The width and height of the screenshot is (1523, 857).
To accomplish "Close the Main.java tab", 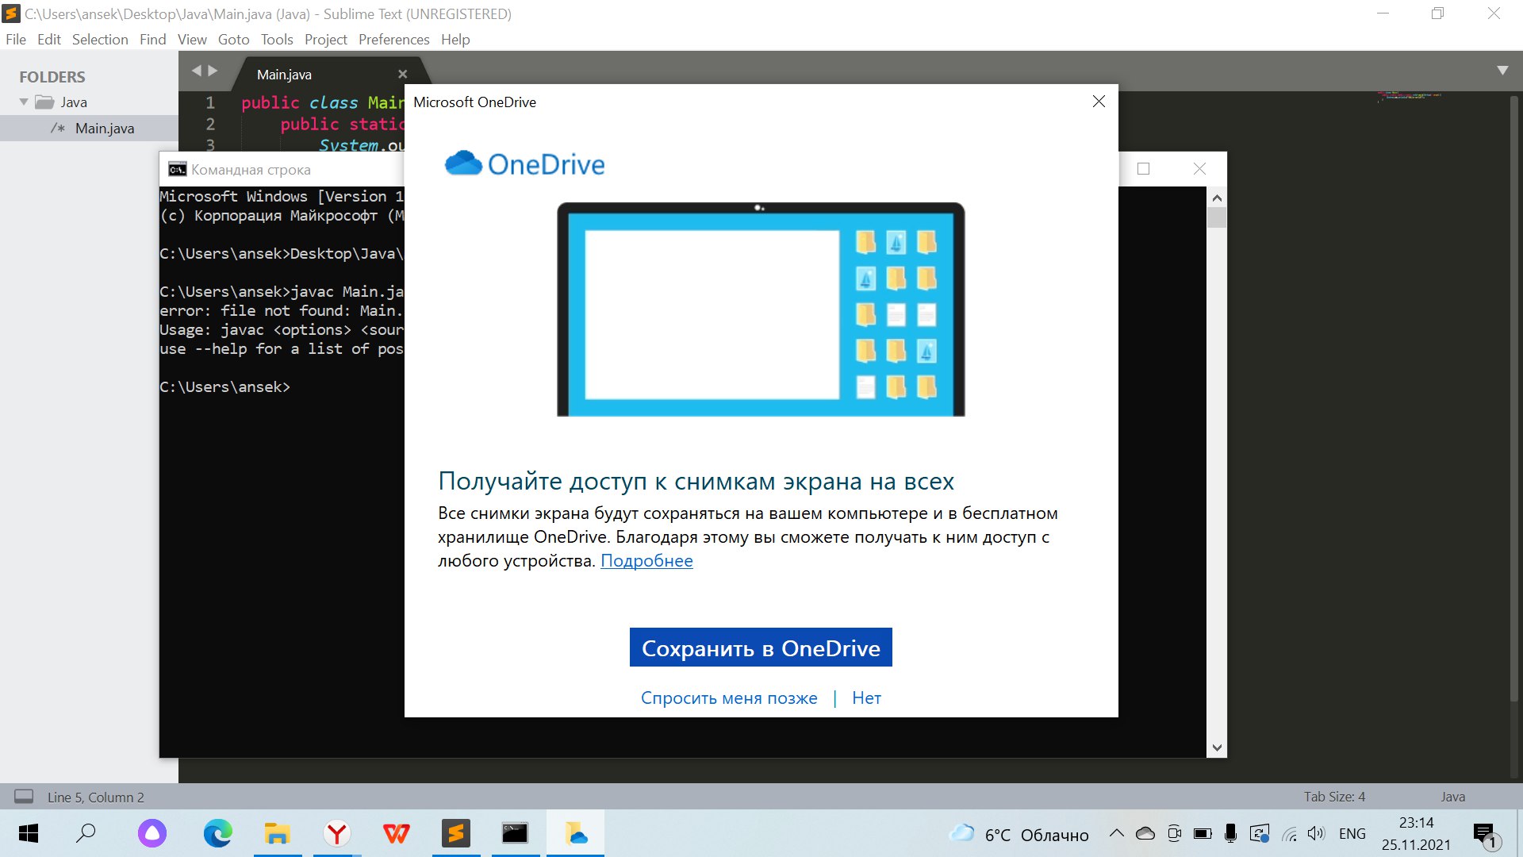I will pos(402,74).
